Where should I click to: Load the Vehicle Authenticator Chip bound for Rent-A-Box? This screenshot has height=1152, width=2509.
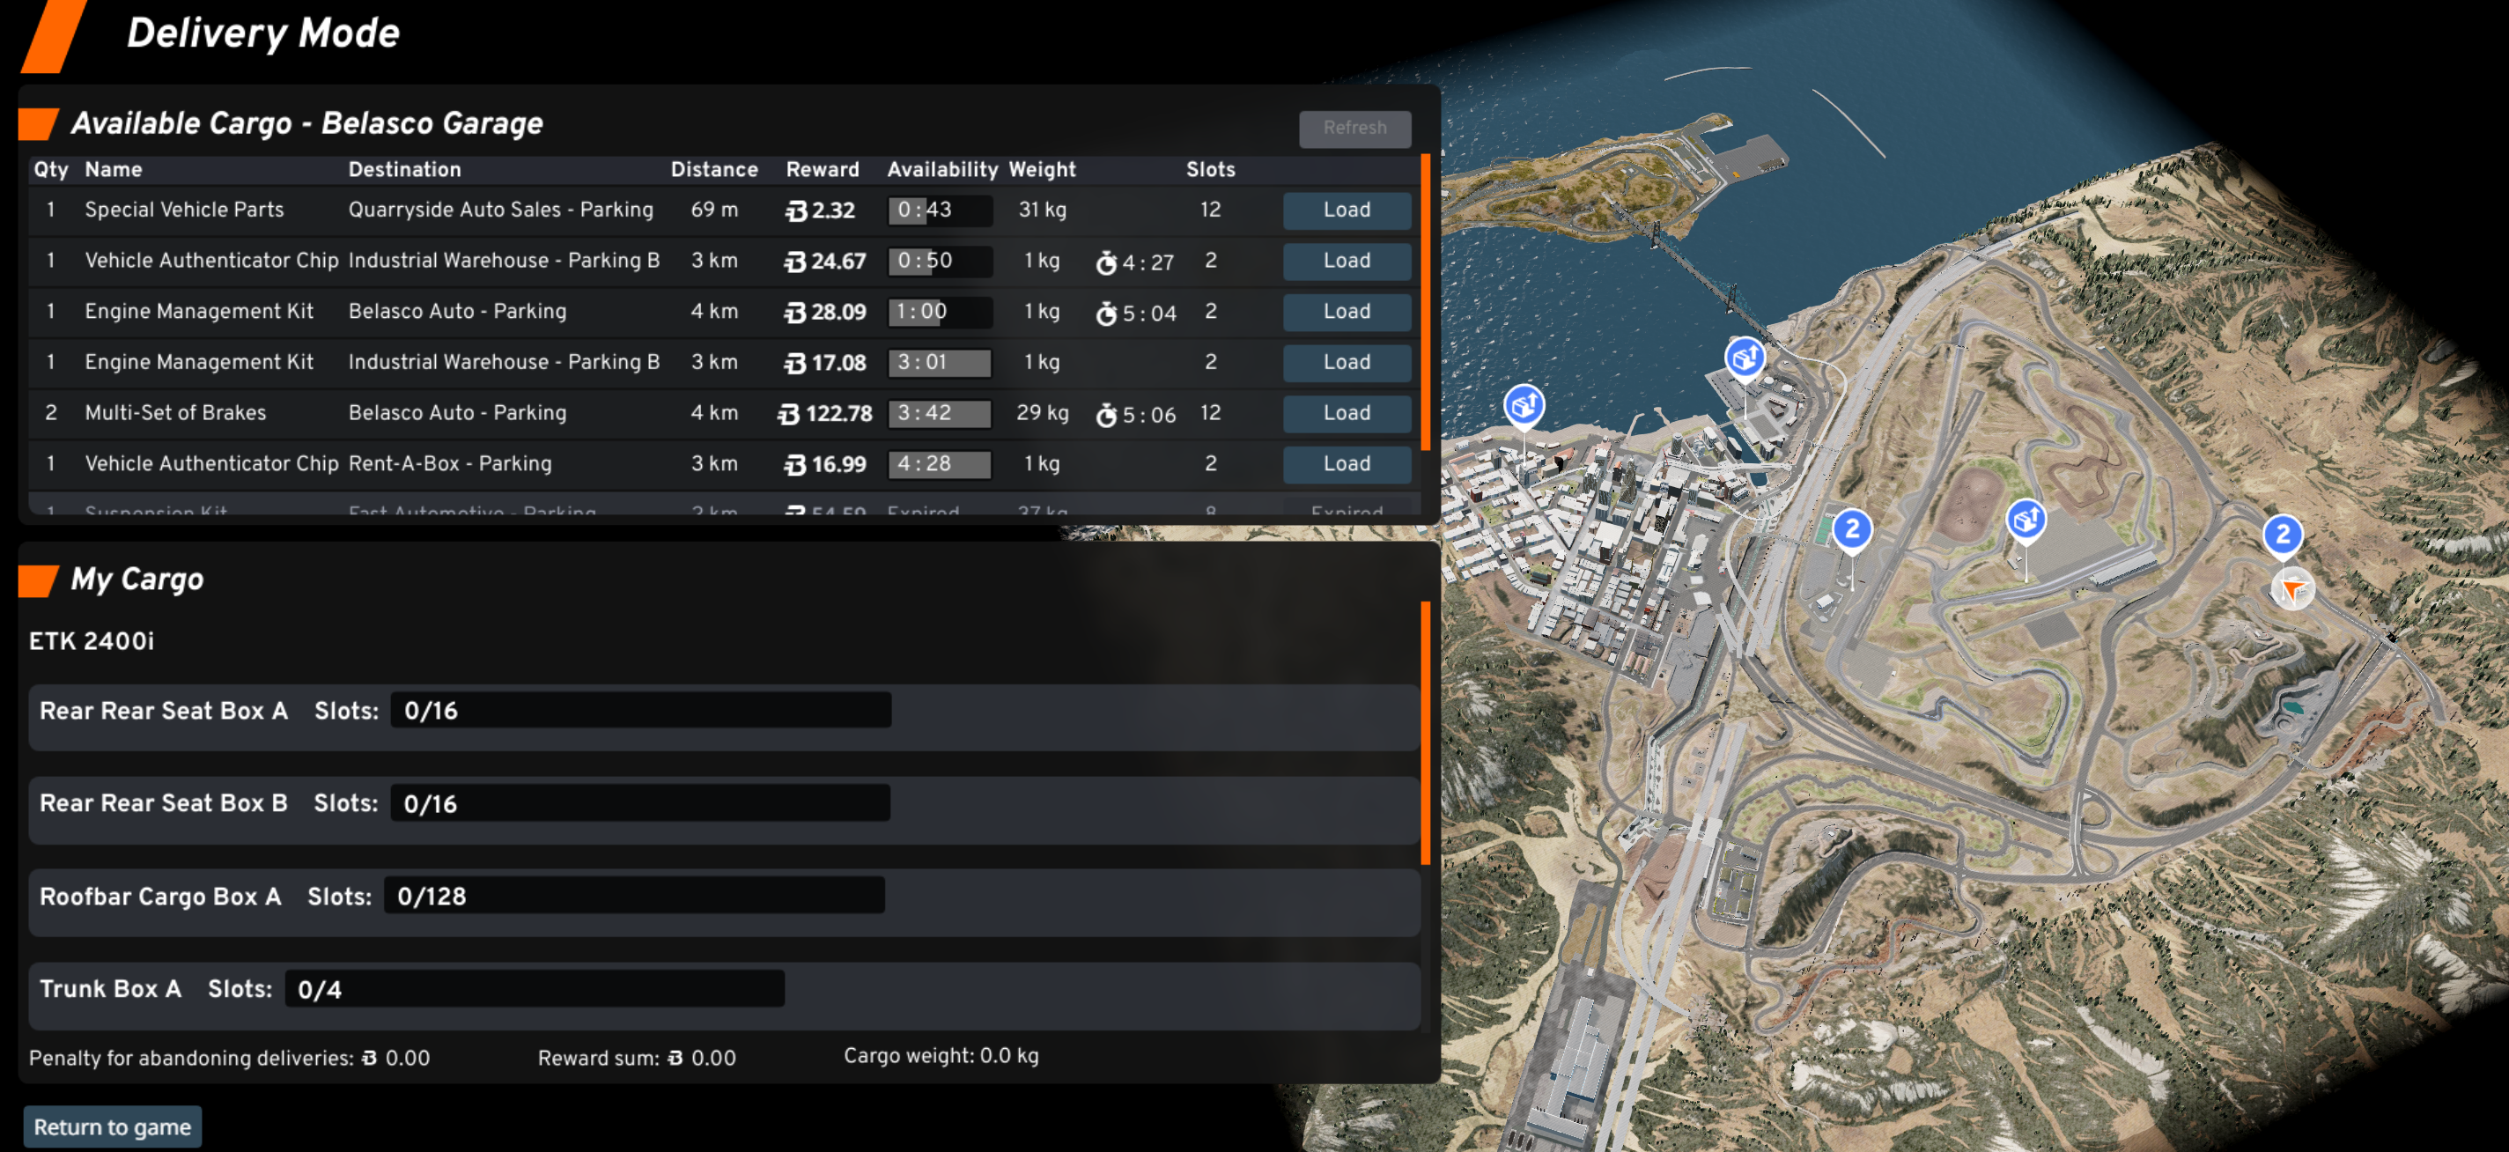1346,463
